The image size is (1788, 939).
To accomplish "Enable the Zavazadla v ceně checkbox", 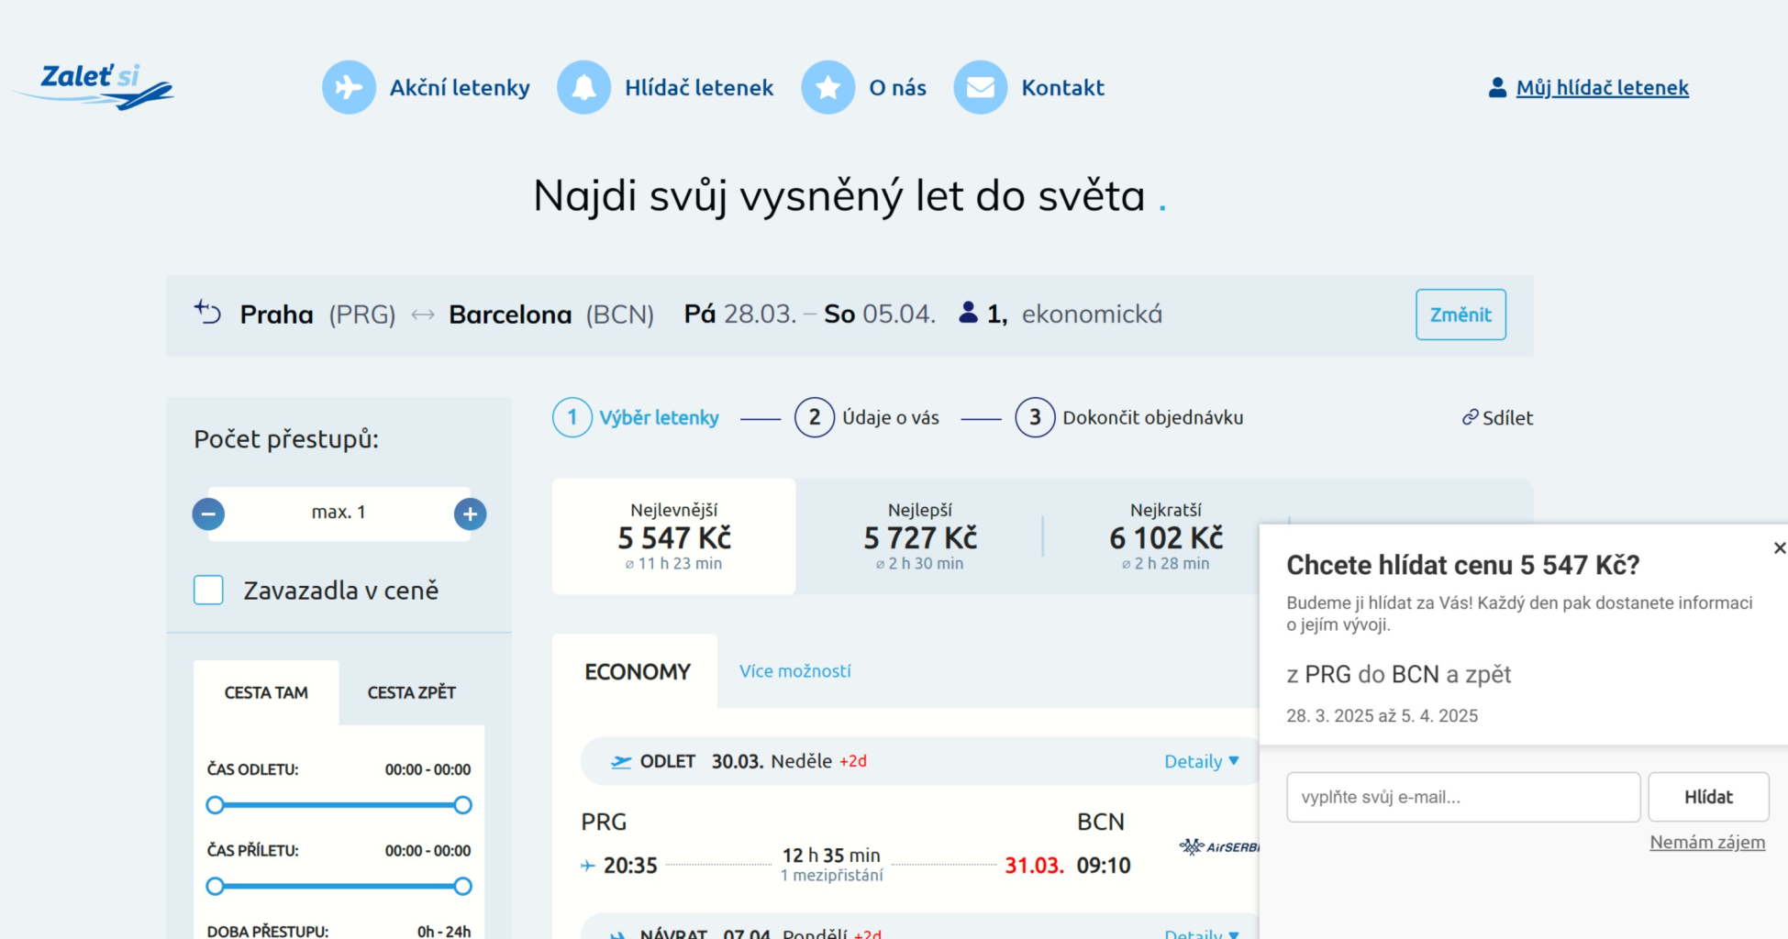I will (209, 590).
